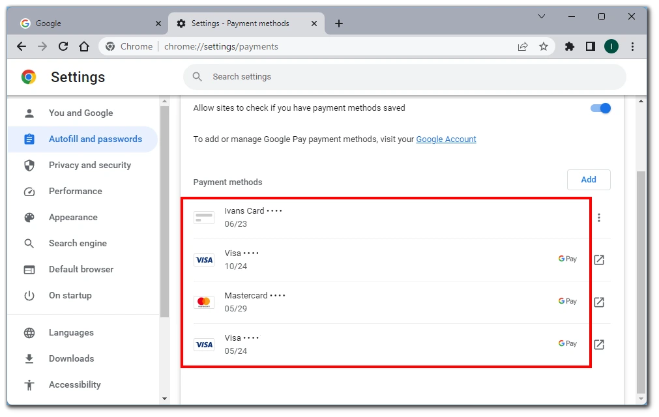Image resolution: width=659 pixels, height=417 pixels.
Task: Open Privacy and security settings
Action: point(82,165)
